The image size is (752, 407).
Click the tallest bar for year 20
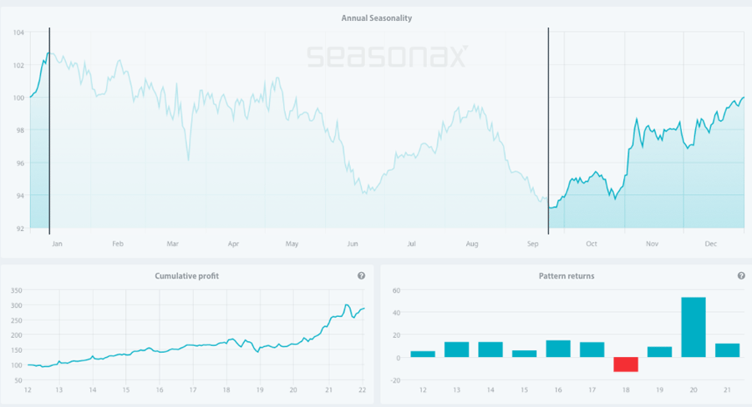point(694,328)
